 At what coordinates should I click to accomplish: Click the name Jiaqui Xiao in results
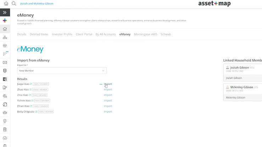pyautogui.click(x=23, y=84)
